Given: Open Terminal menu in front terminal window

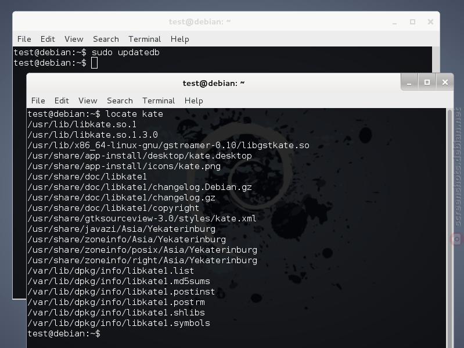Looking at the screenshot, I should tap(159, 101).
